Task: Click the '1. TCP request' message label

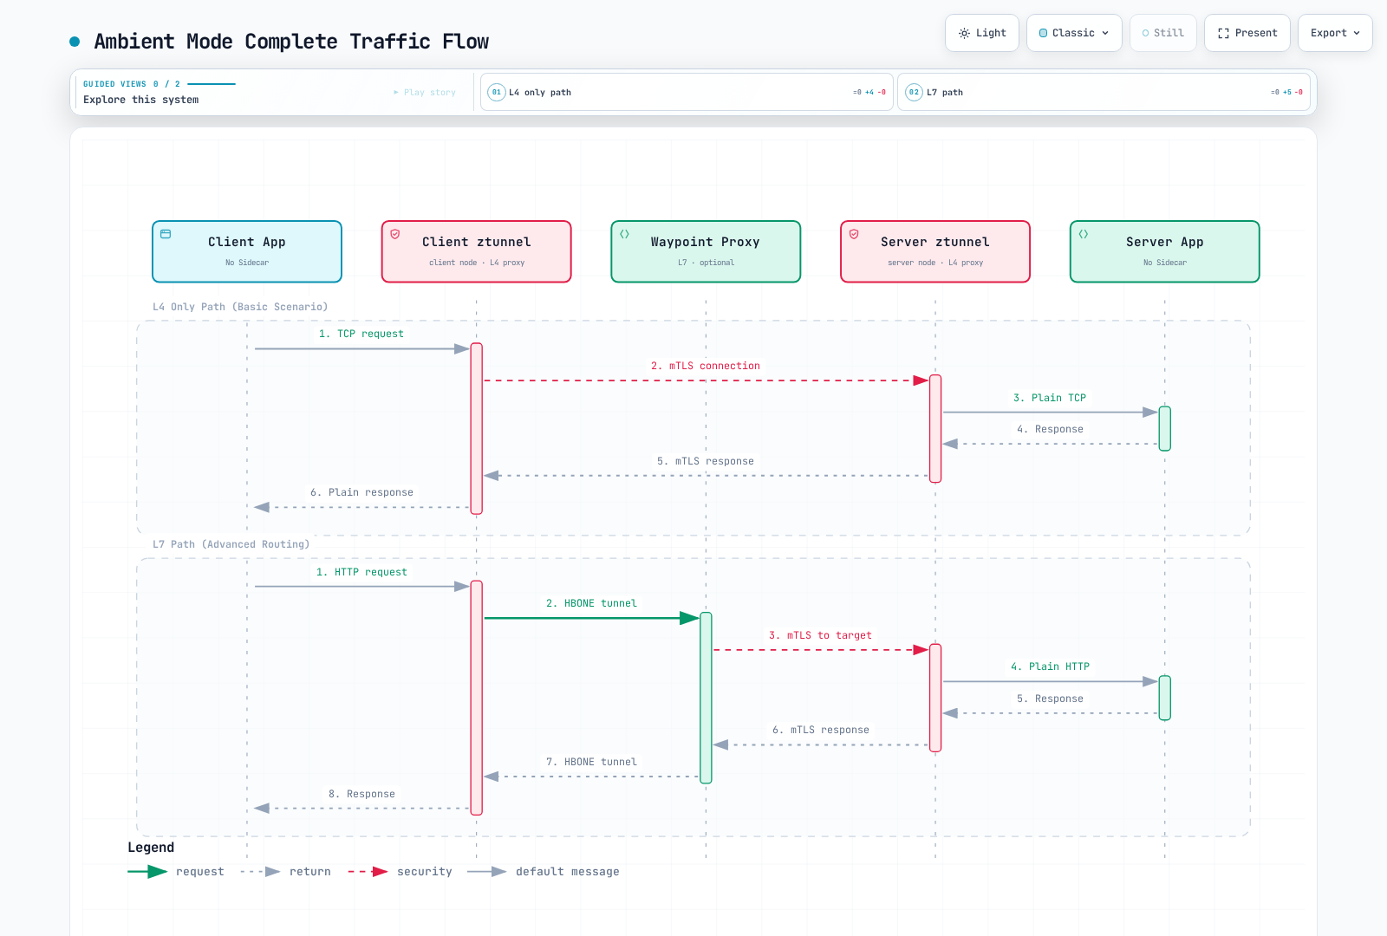Action: (x=361, y=334)
